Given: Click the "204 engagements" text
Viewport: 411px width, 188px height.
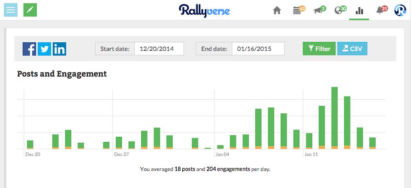Looking at the screenshot, I should click(x=228, y=169).
